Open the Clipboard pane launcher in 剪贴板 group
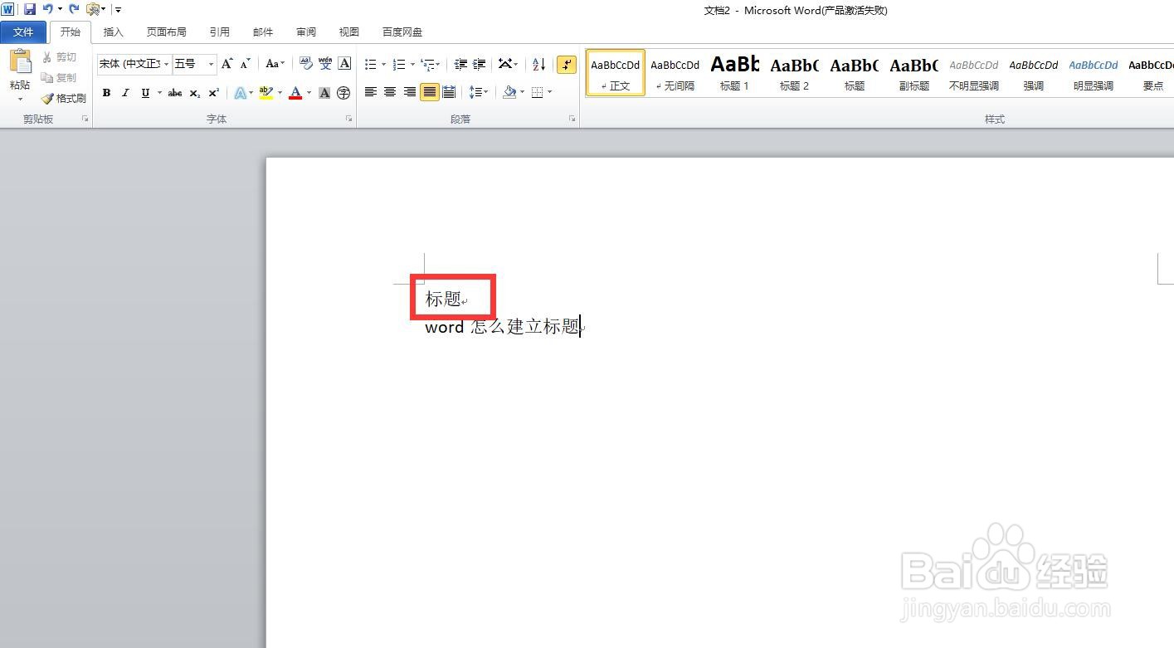 (x=85, y=119)
